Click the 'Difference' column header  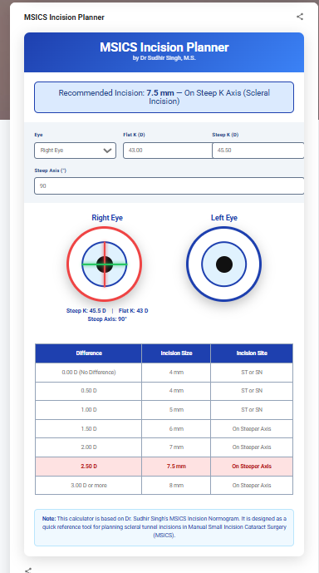(89, 353)
